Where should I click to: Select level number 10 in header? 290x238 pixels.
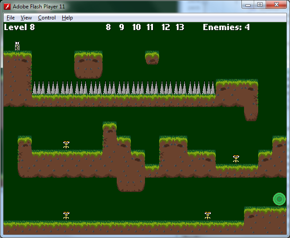point(137,27)
